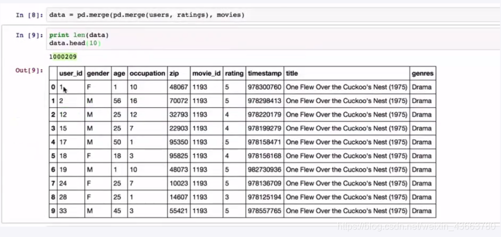501x237 pixels.
Task: Click zip value 95350
Action: (179, 142)
